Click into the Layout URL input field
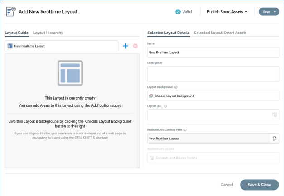 (213, 115)
